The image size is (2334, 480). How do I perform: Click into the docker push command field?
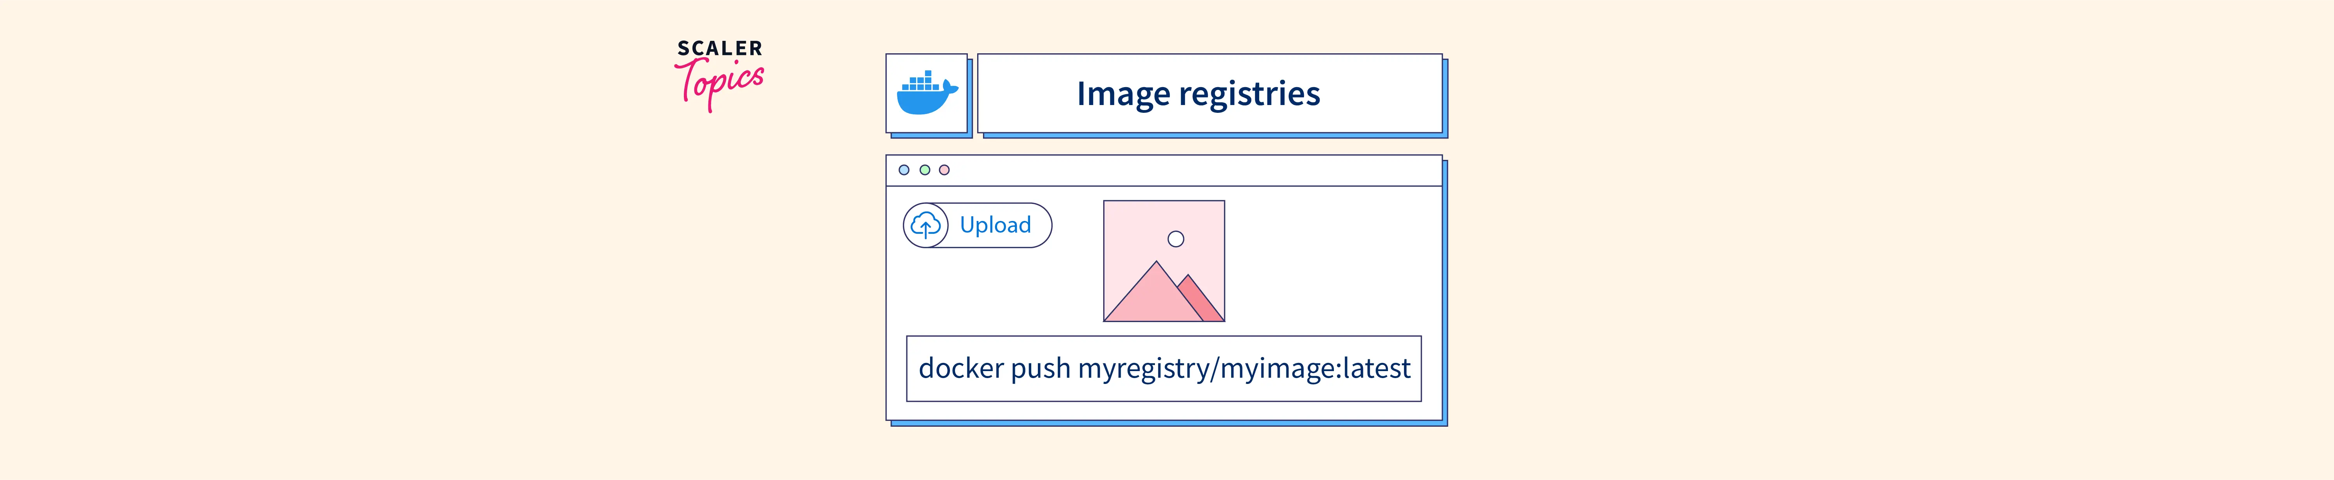coord(1163,369)
